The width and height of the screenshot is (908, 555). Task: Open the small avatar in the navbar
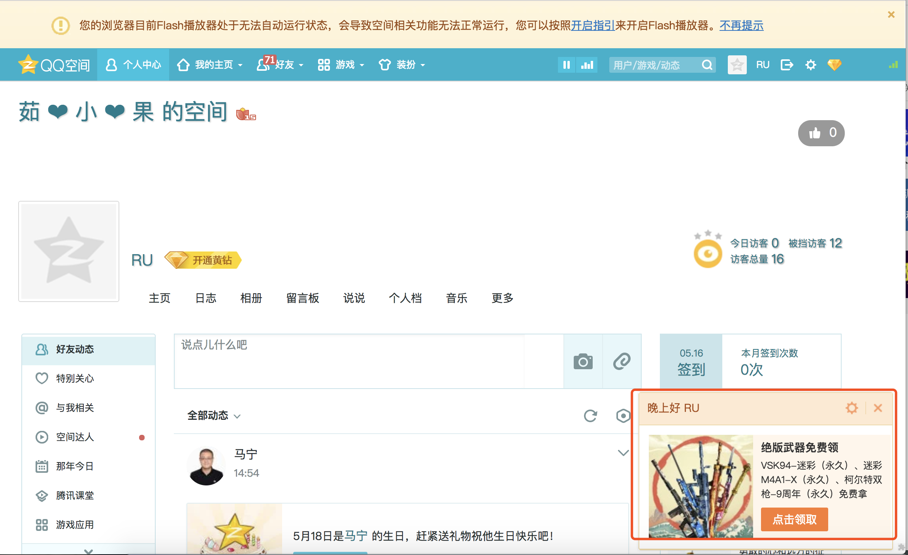pos(737,65)
